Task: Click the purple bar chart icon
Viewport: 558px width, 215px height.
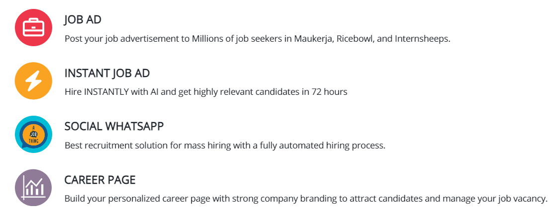Action: pos(34,188)
